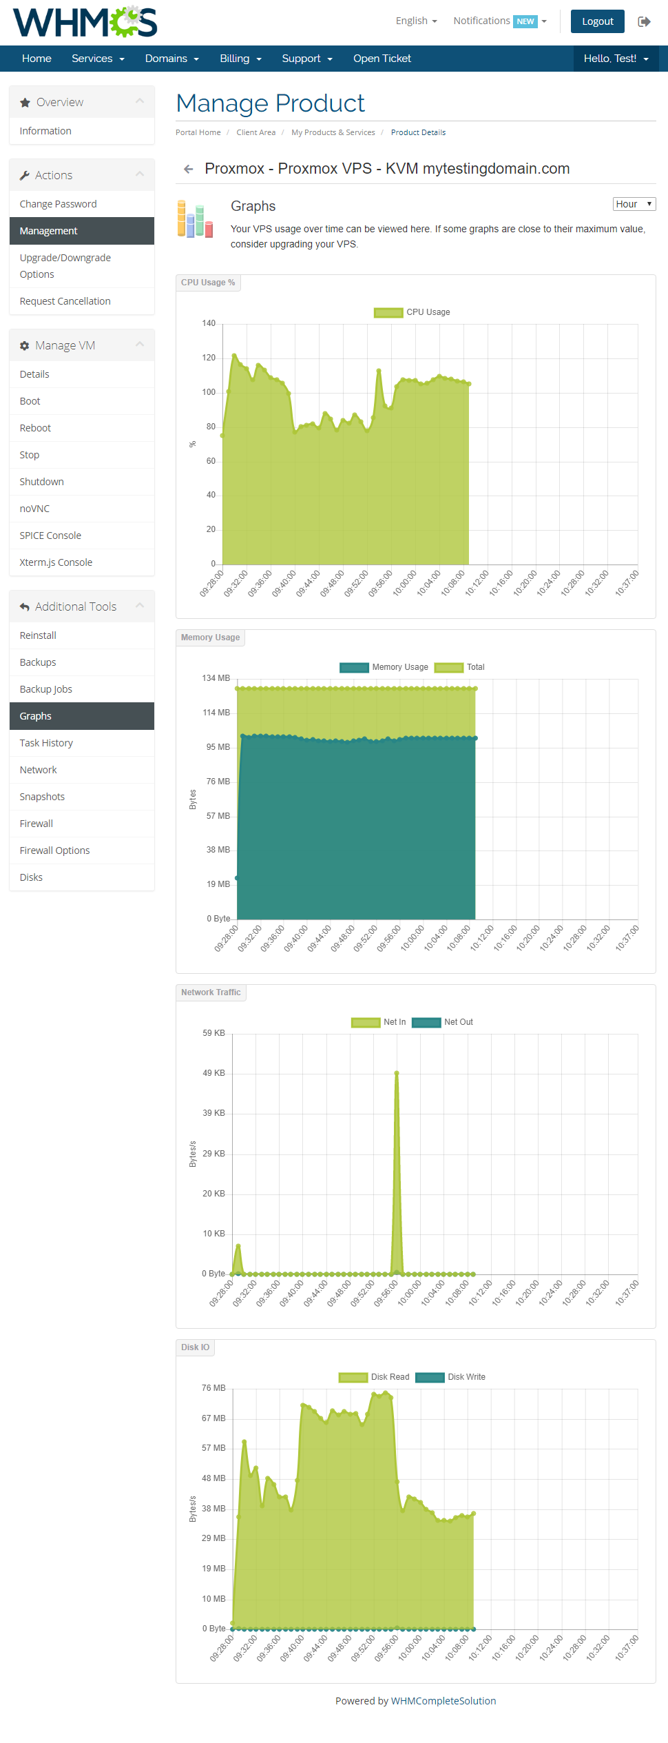Open WHMCompleteSolution footer link
Screen dimensions: 668x1743
tap(443, 1701)
